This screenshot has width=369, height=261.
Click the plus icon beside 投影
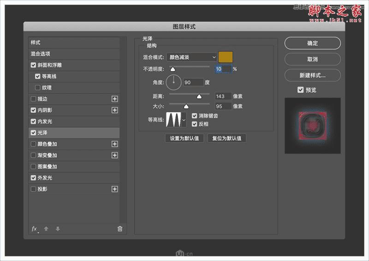[114, 189]
